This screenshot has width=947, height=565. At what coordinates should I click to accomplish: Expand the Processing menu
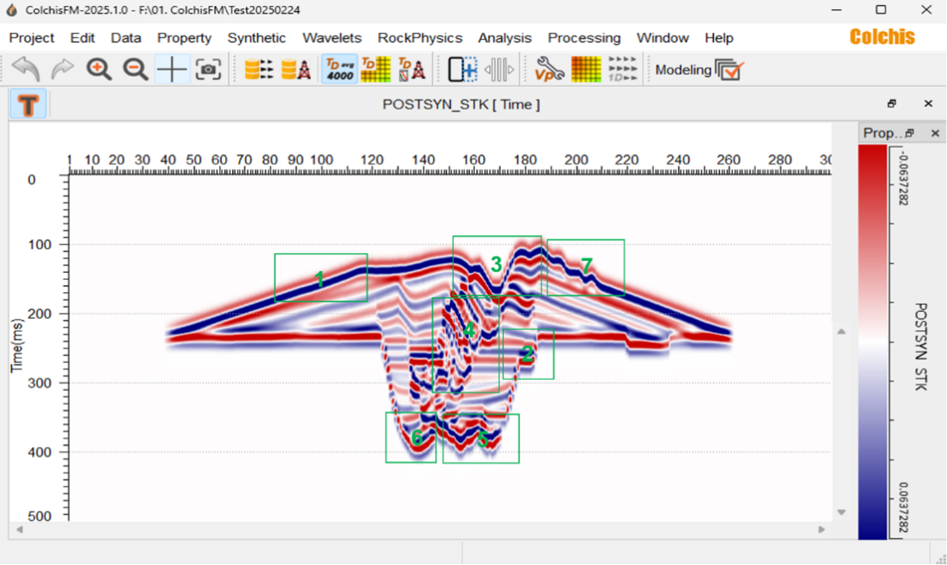click(x=584, y=38)
